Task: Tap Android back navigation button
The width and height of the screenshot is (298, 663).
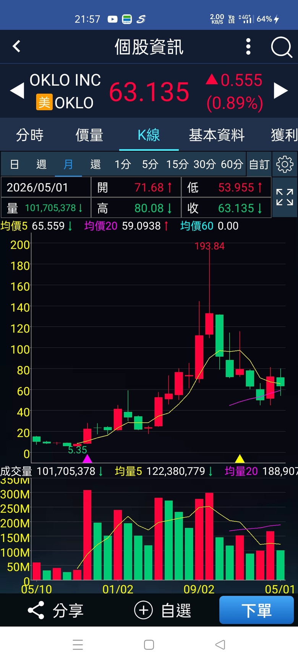Action: click(220, 645)
